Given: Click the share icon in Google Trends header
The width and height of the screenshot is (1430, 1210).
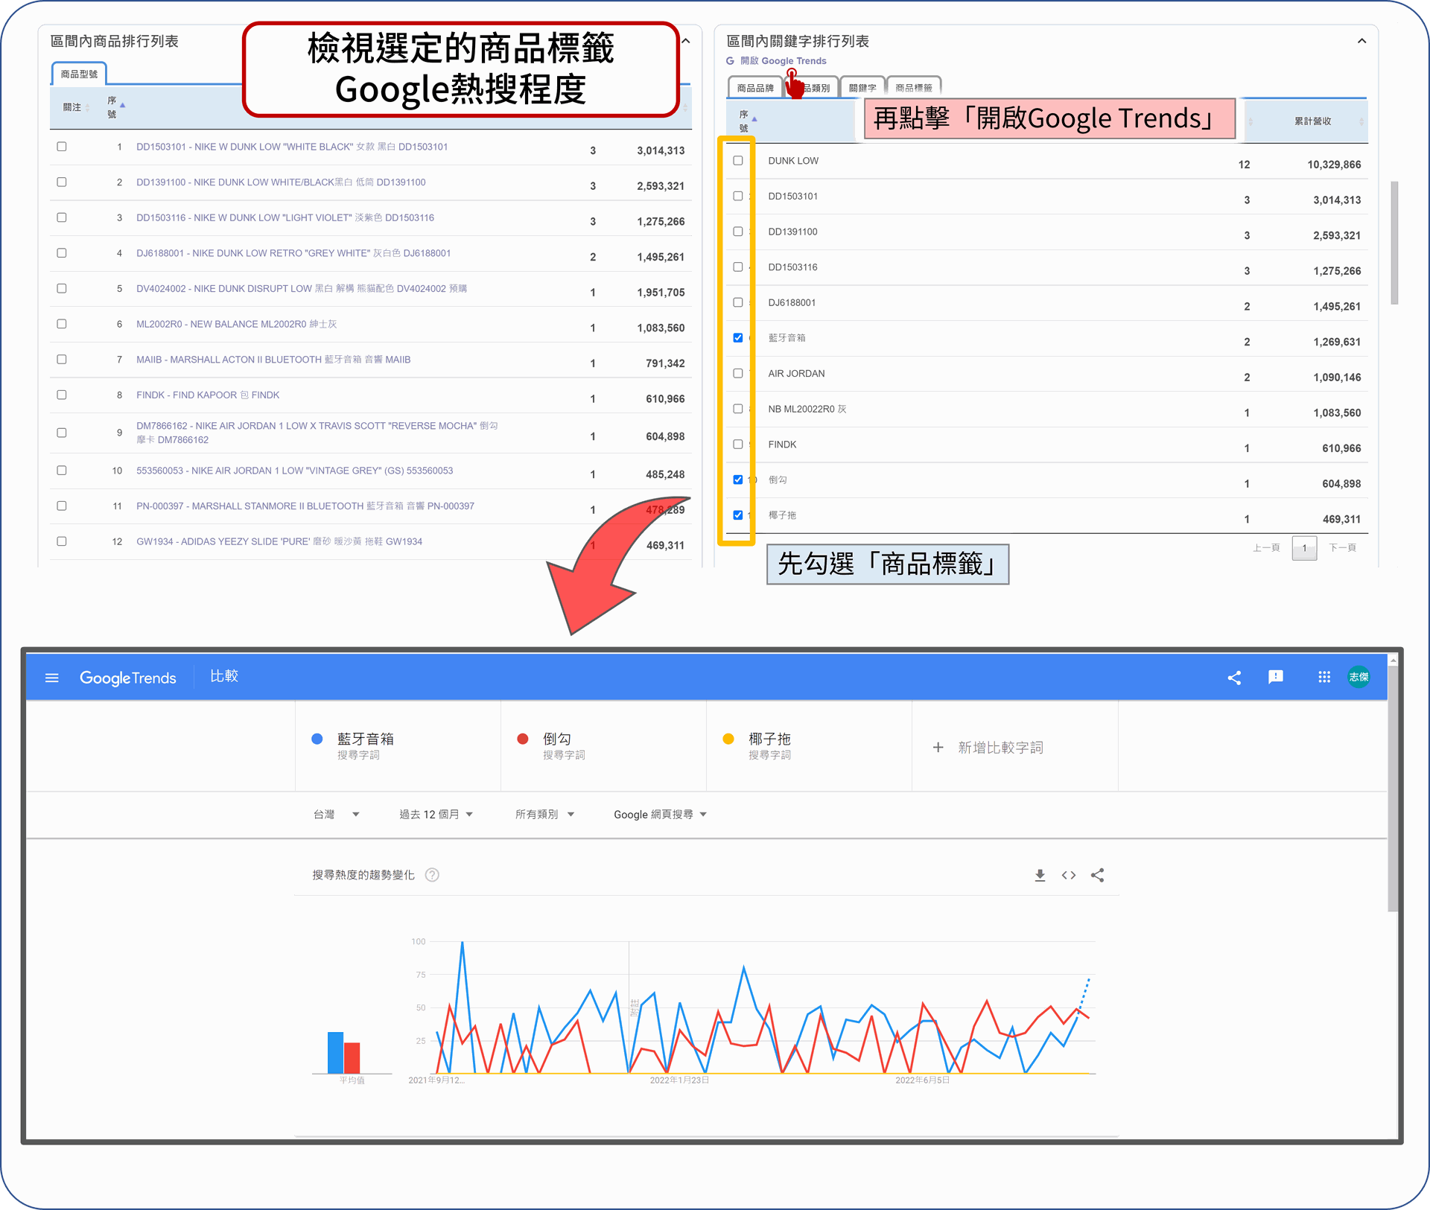Looking at the screenshot, I should [x=1234, y=678].
